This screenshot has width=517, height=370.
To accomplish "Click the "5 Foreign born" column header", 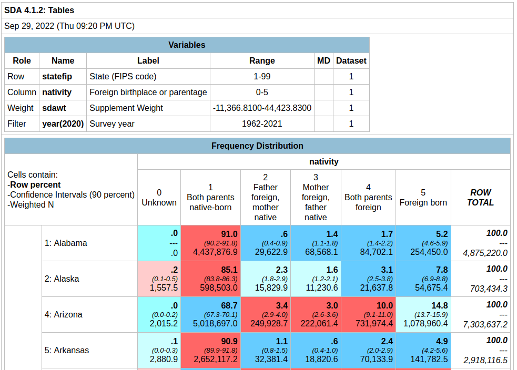I will (x=423, y=198).
